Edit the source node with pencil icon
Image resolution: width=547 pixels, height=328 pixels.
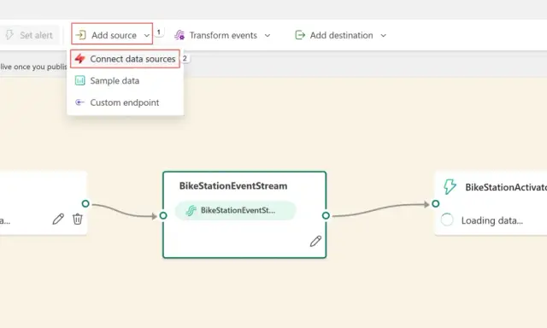[58, 219]
